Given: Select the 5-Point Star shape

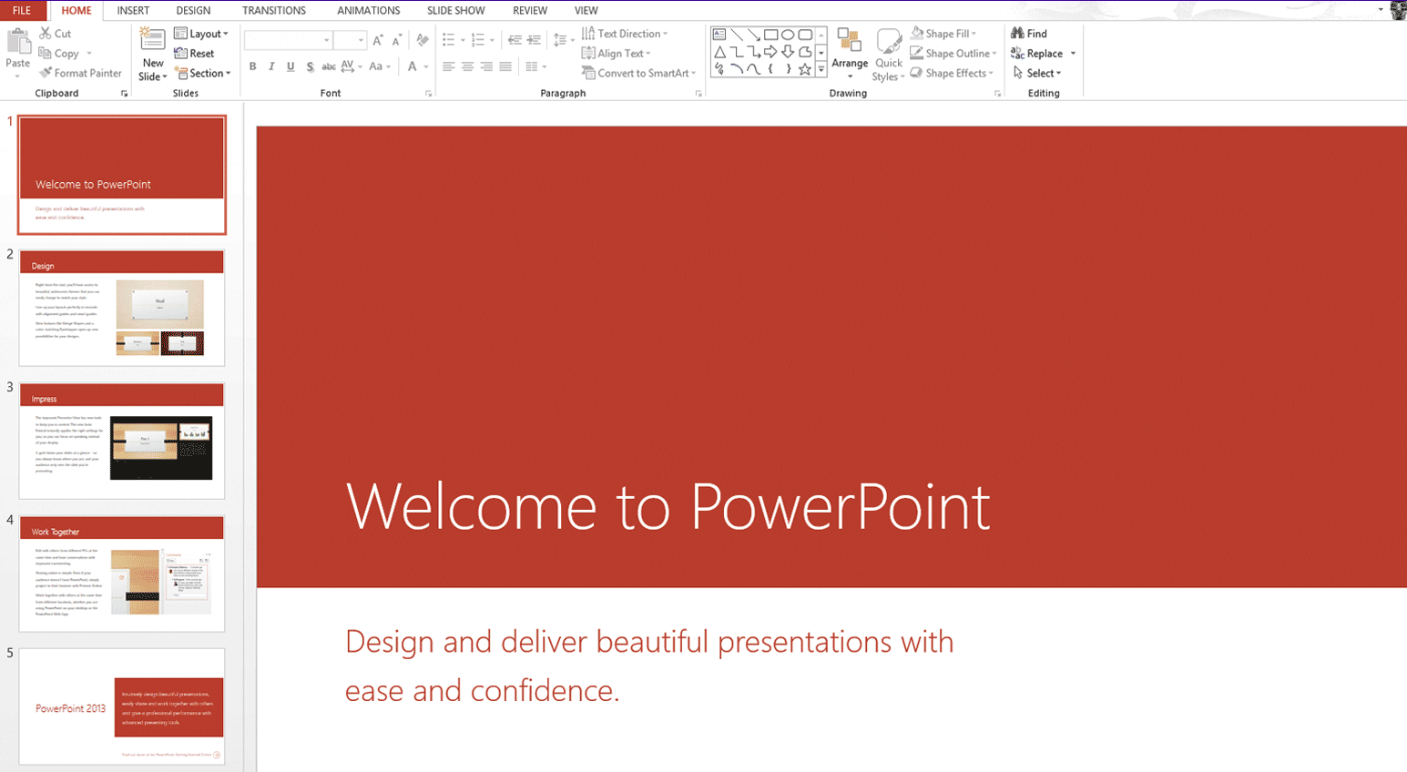Looking at the screenshot, I should (x=805, y=69).
